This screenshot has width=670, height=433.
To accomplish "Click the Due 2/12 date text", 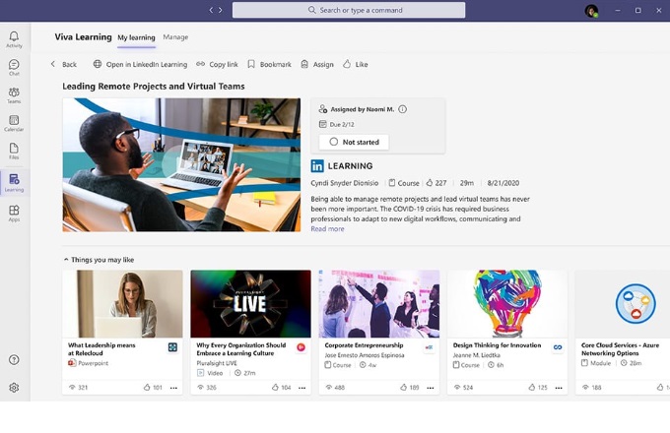I will (x=342, y=125).
